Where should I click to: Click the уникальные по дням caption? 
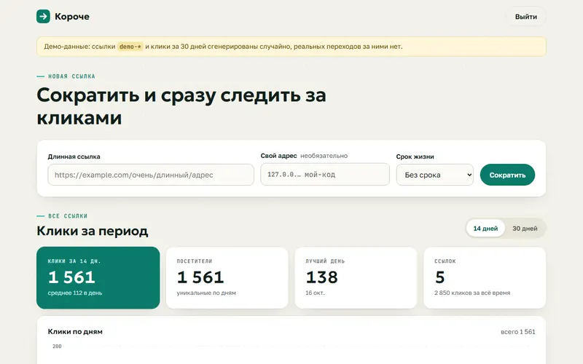[206, 293]
